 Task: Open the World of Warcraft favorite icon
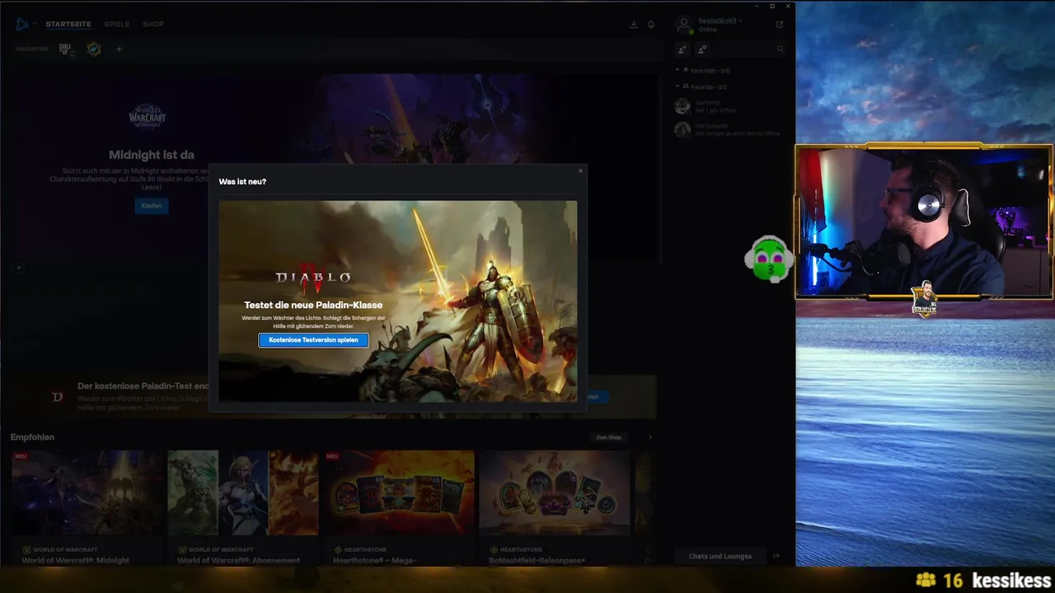(x=94, y=49)
